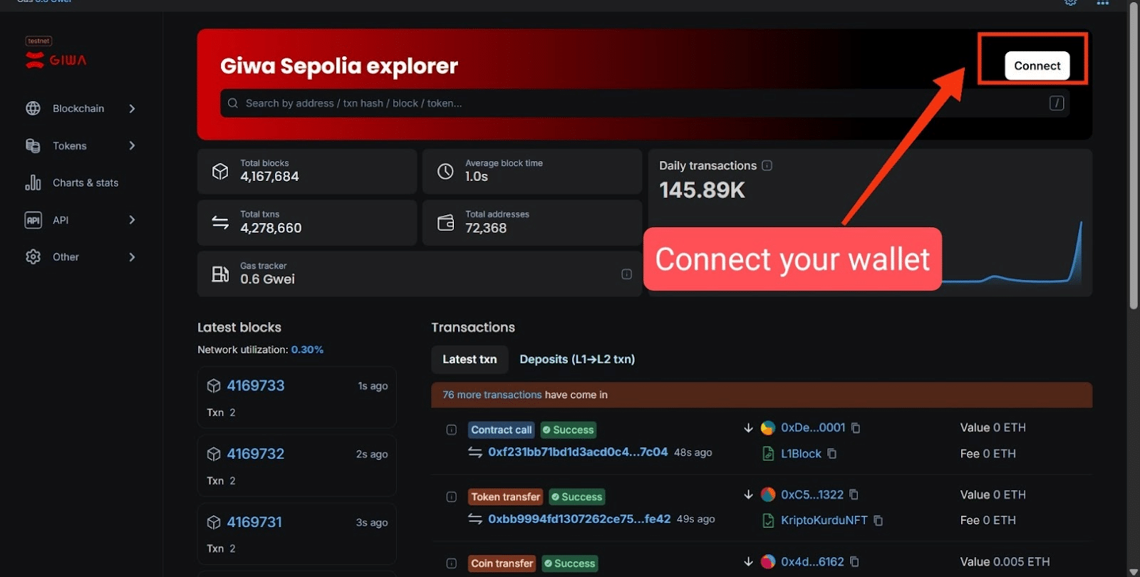Expand details for the Contract call transaction
Screen dimensions: 1140x577
pyautogui.click(x=451, y=430)
